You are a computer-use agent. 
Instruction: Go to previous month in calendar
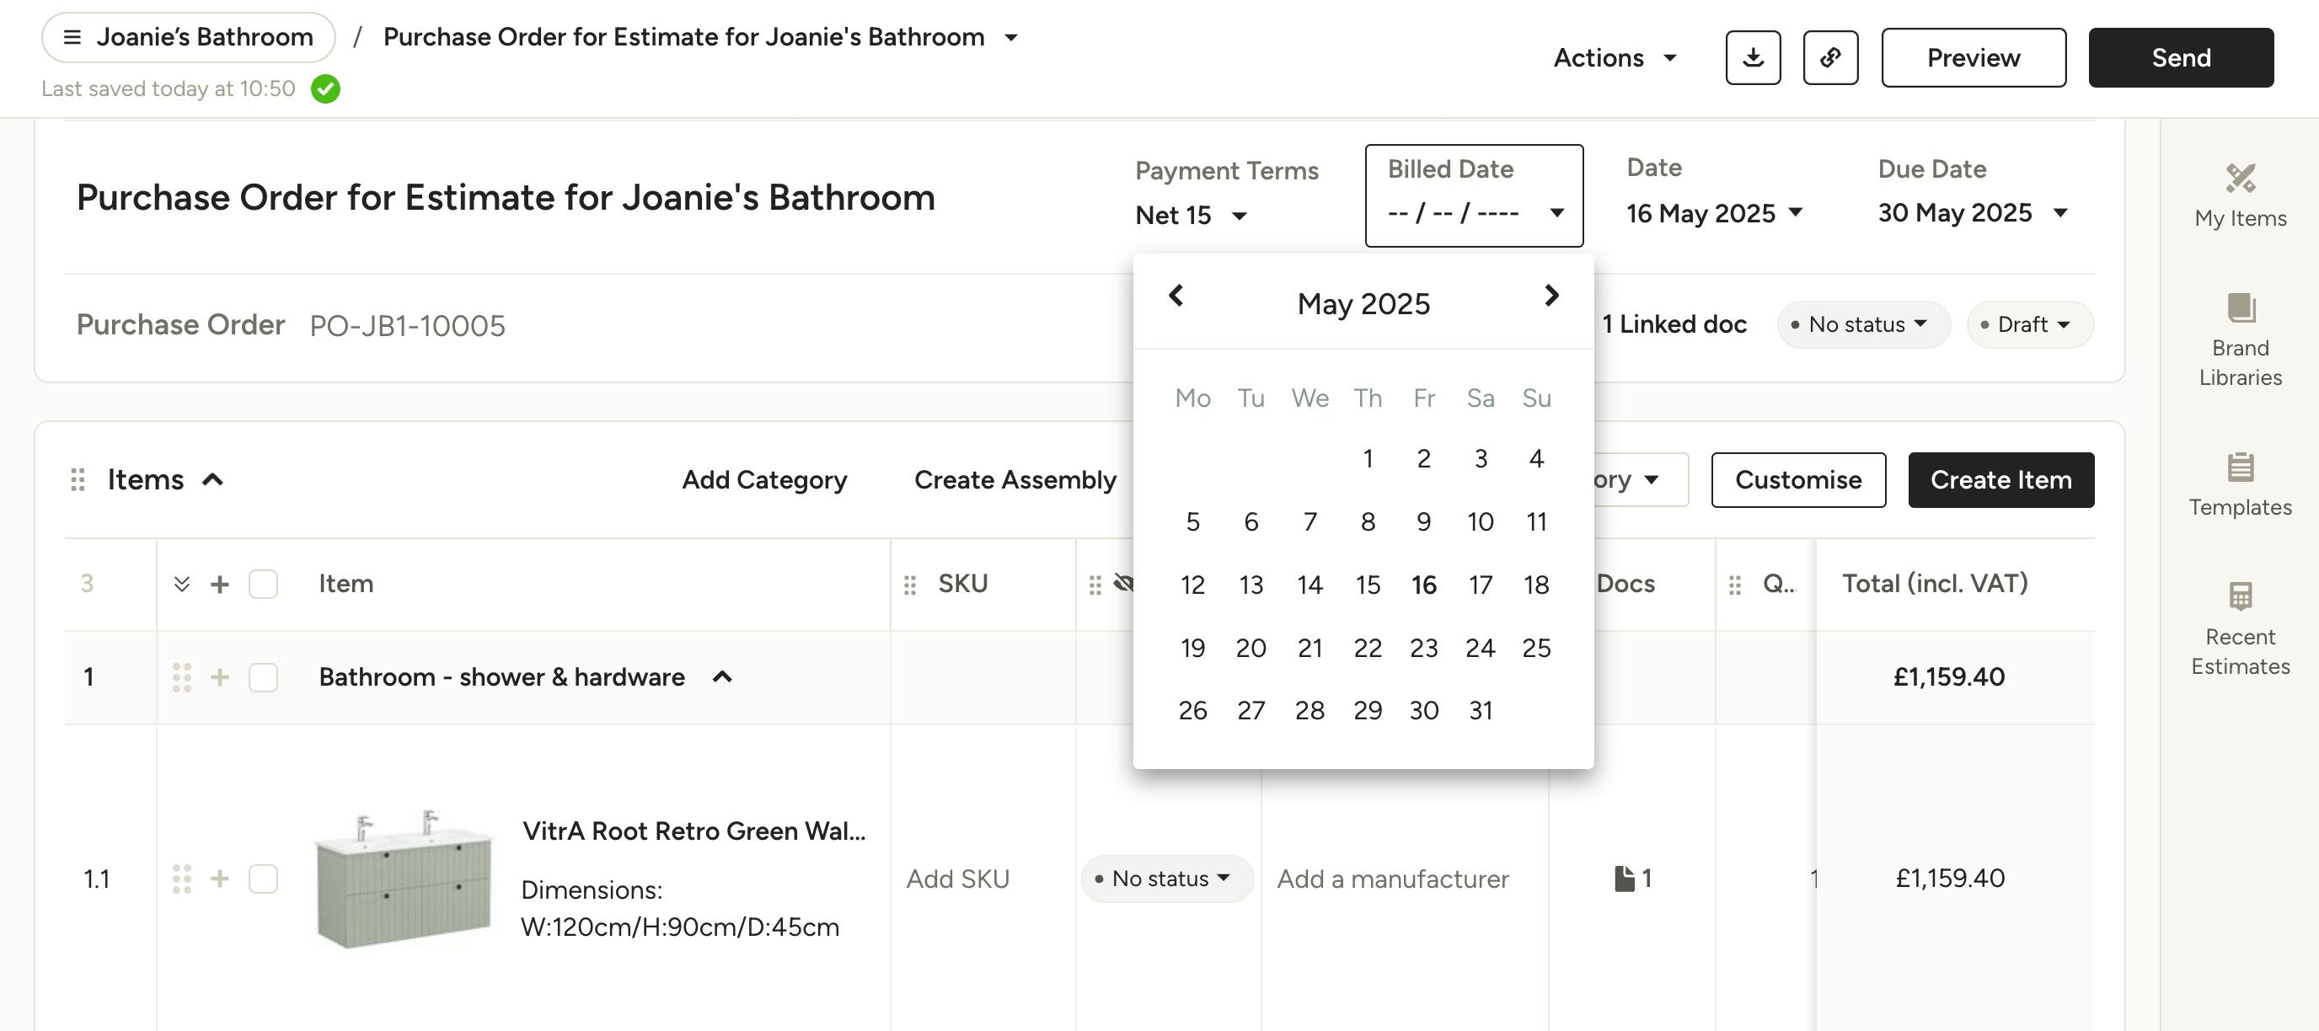tap(1176, 295)
